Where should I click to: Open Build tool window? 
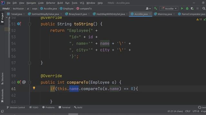(x=78, y=107)
